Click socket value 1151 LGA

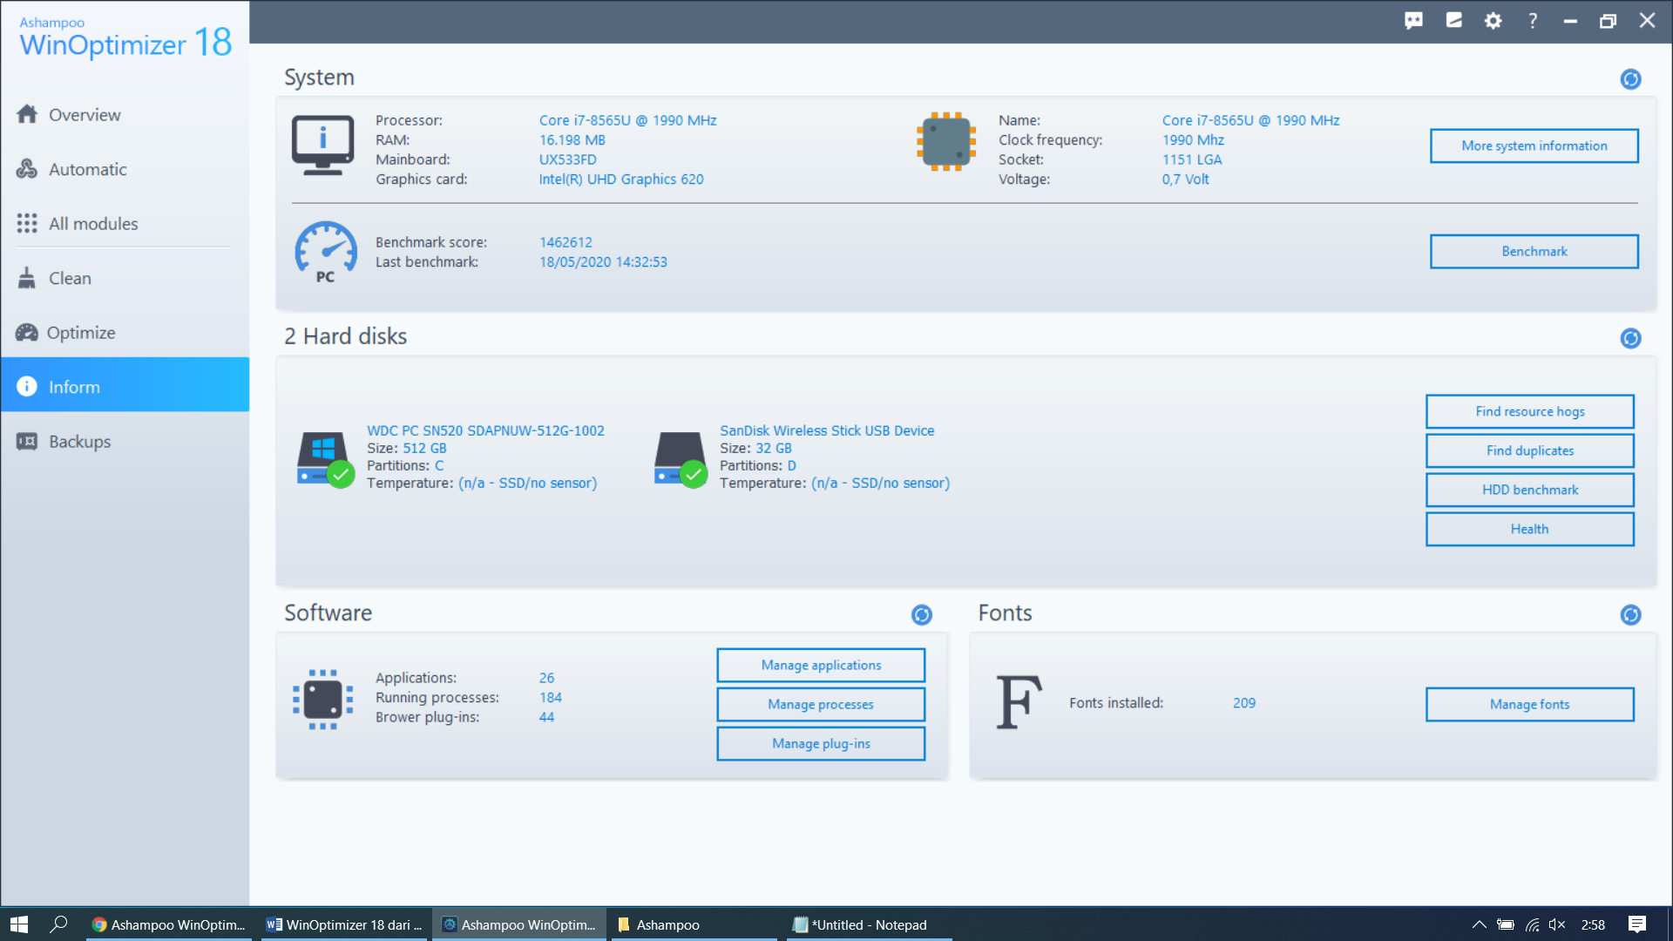click(1192, 159)
